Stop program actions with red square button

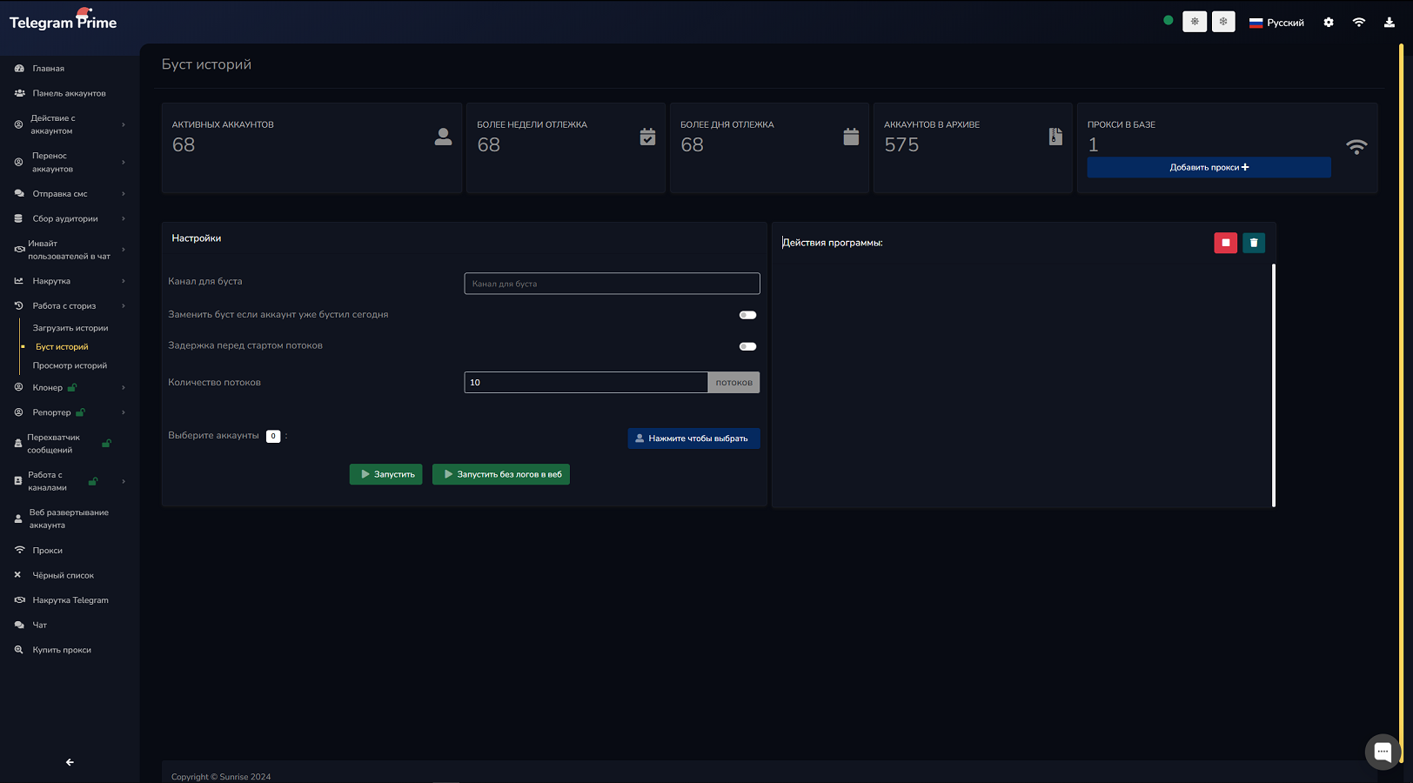pyautogui.click(x=1226, y=243)
